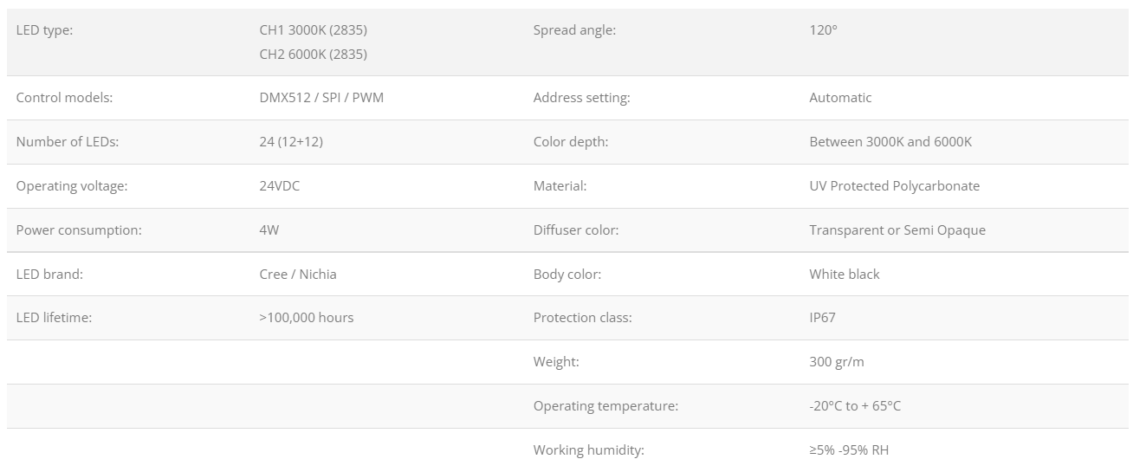Click the "CH2 6000K (2835)" text

coord(313,55)
